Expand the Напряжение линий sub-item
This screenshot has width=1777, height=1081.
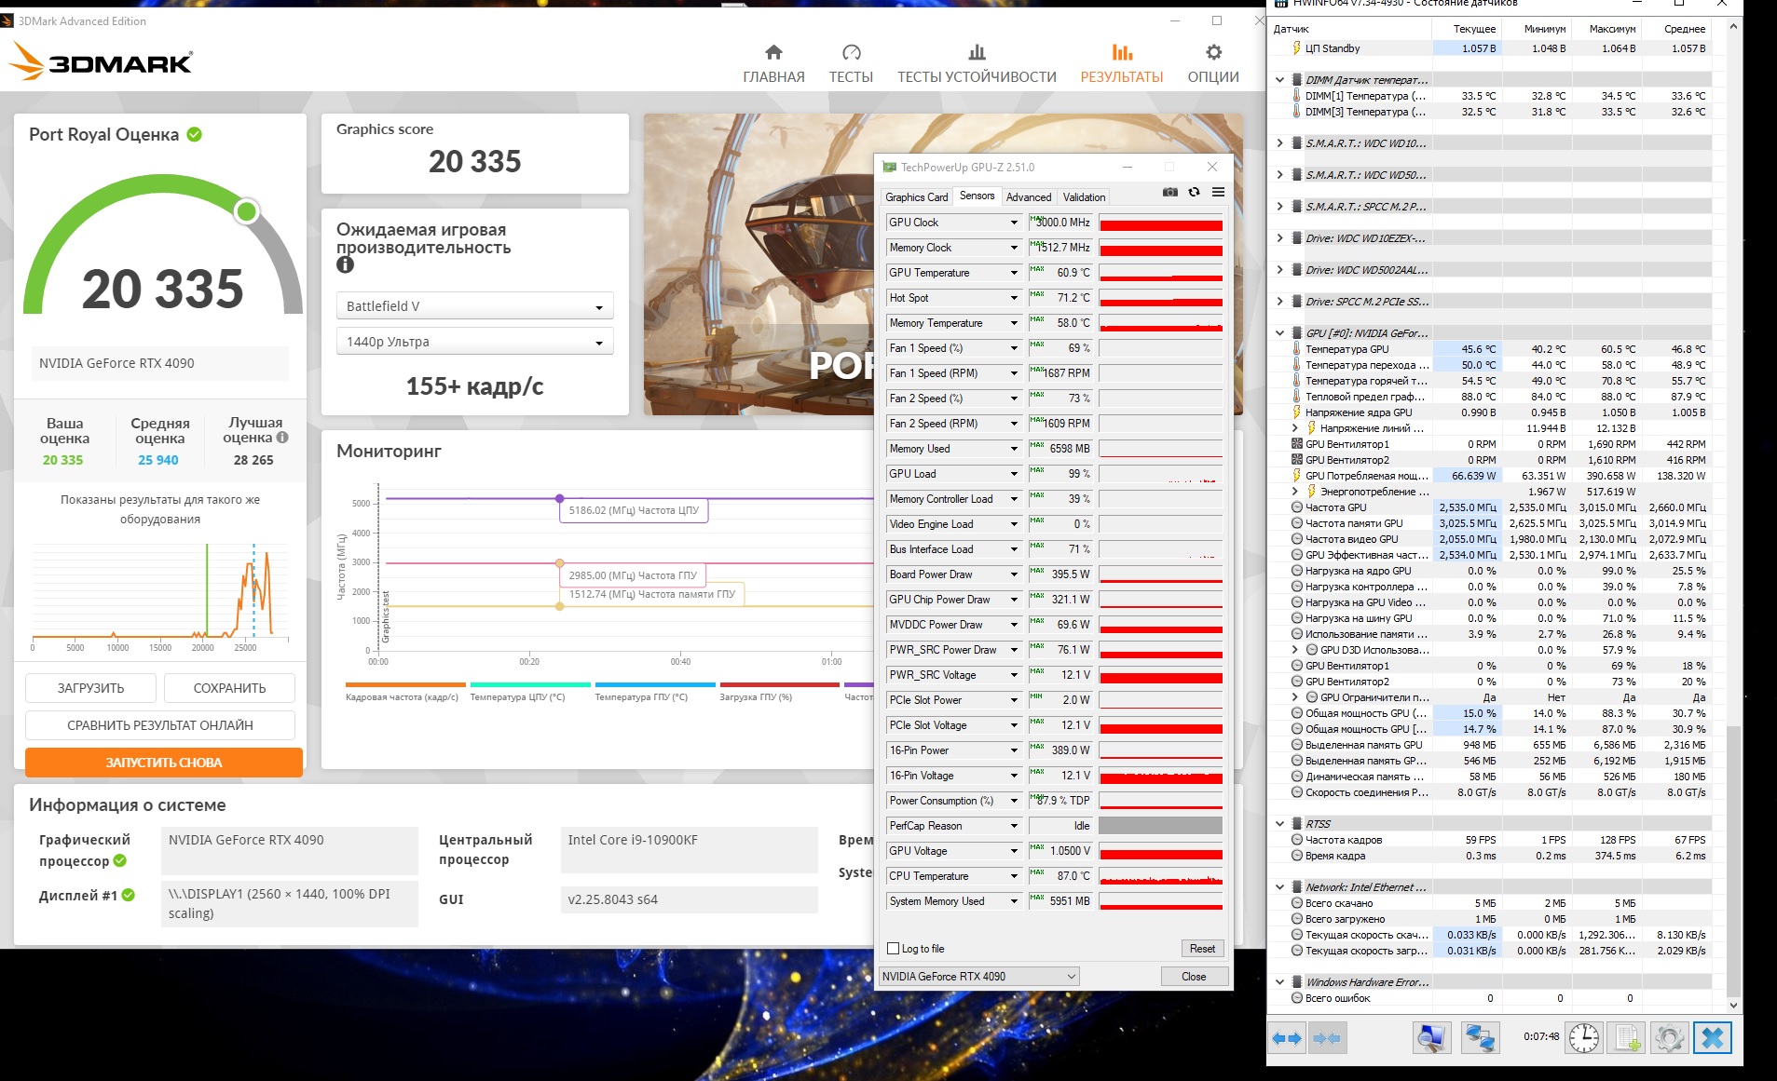(x=1294, y=428)
